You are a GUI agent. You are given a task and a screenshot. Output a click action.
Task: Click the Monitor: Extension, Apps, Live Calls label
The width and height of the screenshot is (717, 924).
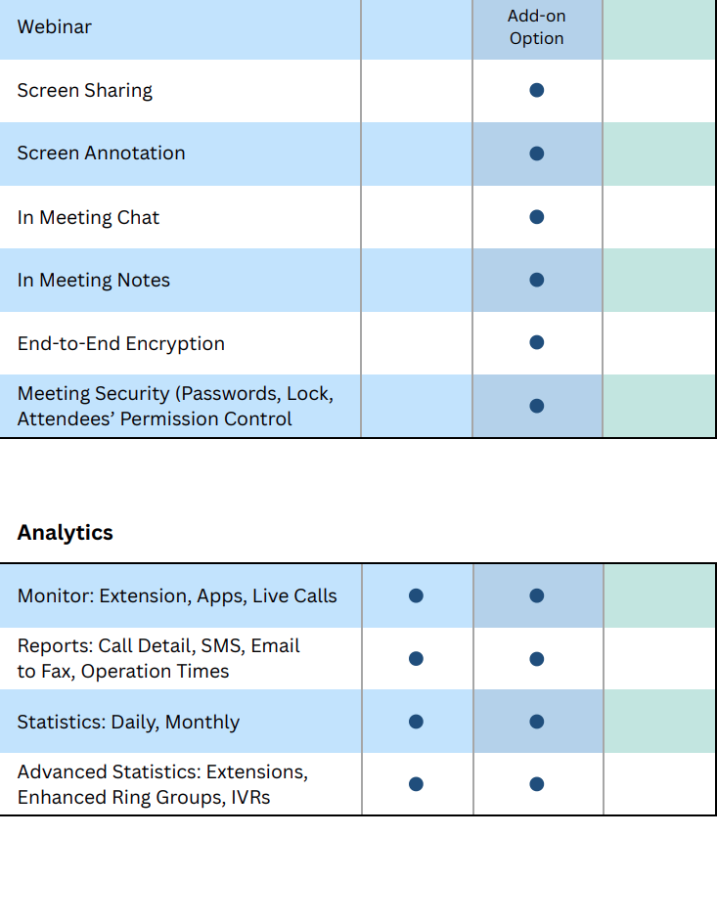177,596
